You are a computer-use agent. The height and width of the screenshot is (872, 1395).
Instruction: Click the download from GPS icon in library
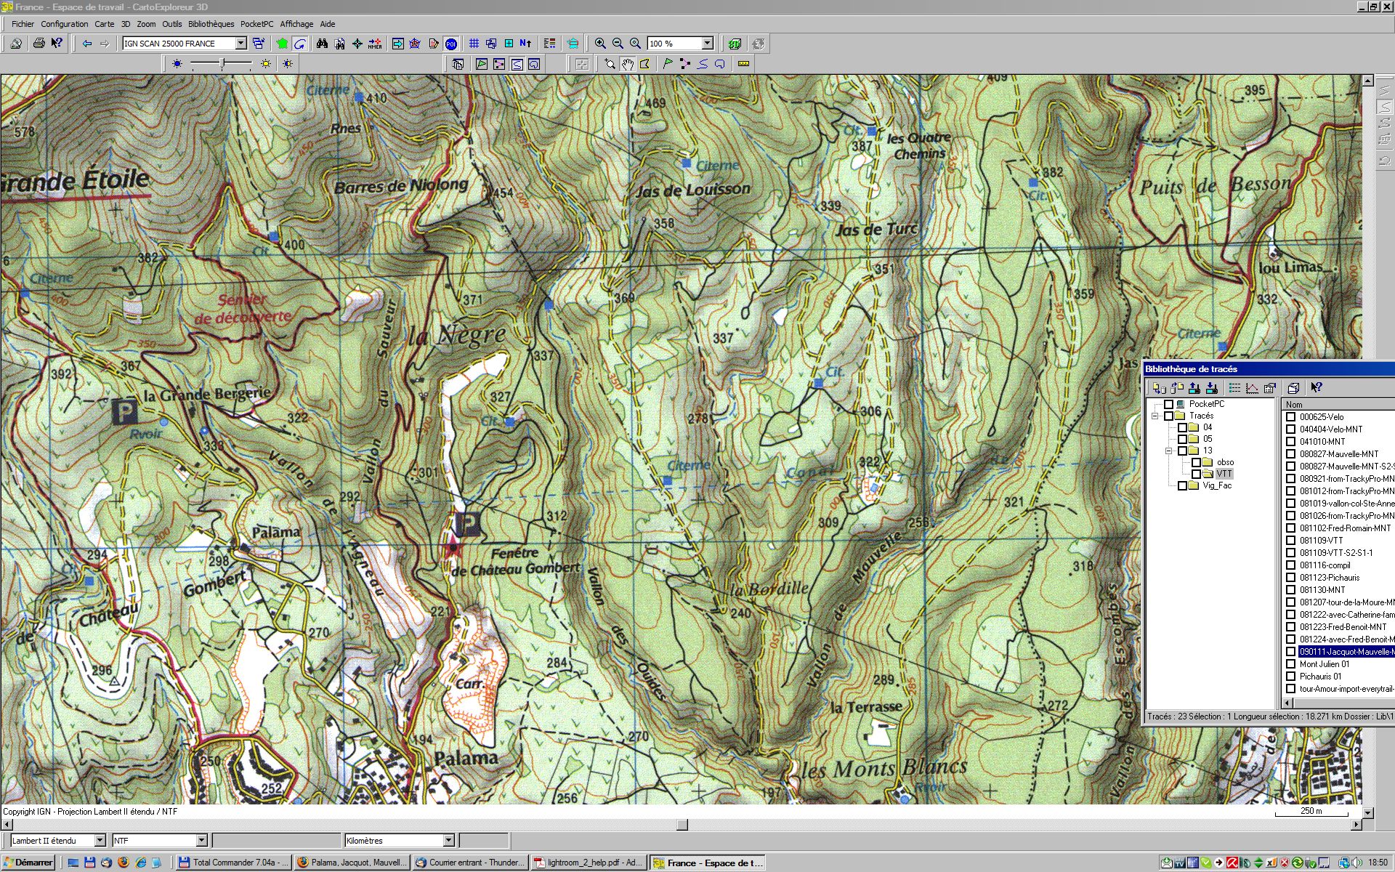(1211, 388)
